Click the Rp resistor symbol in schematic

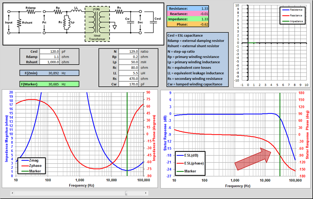[x=58, y=12]
